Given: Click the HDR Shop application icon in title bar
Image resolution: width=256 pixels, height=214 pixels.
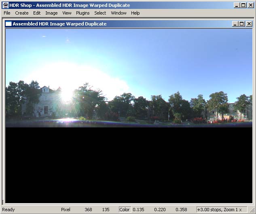Looking at the screenshot, I should click(x=6, y=5).
